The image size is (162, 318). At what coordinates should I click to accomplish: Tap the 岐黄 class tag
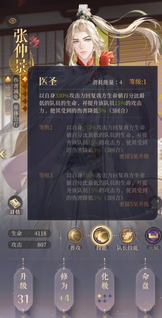(8, 106)
